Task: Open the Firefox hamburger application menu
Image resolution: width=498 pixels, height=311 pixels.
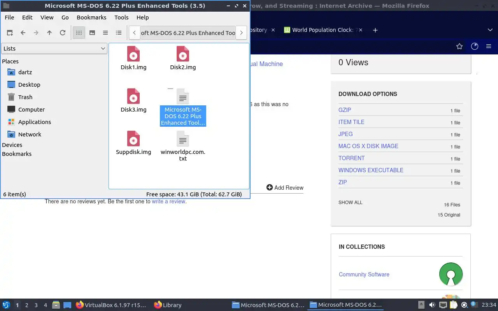Action: [x=489, y=46]
